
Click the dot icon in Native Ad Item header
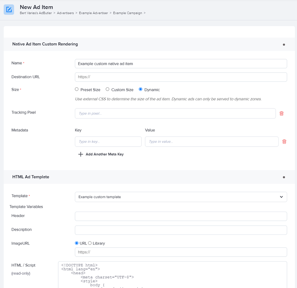pos(284,45)
